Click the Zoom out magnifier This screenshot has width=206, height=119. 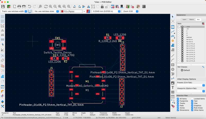(55, 7)
